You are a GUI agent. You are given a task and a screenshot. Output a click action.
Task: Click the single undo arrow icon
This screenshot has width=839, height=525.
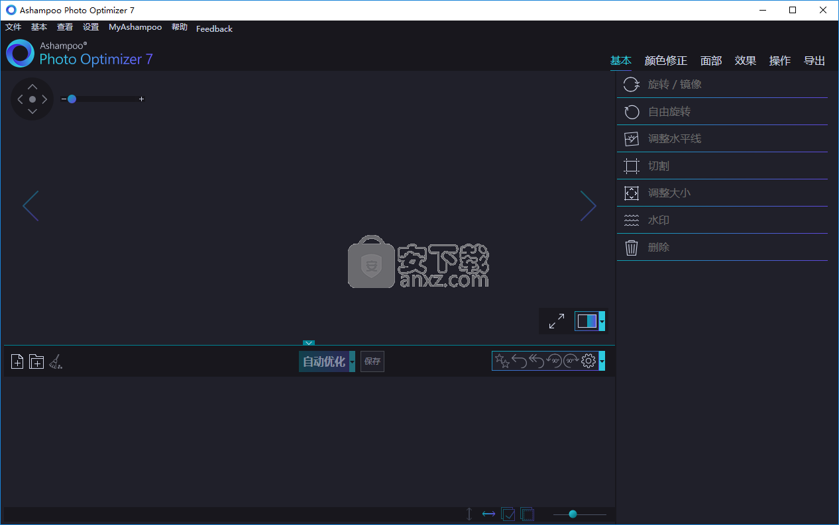click(520, 361)
